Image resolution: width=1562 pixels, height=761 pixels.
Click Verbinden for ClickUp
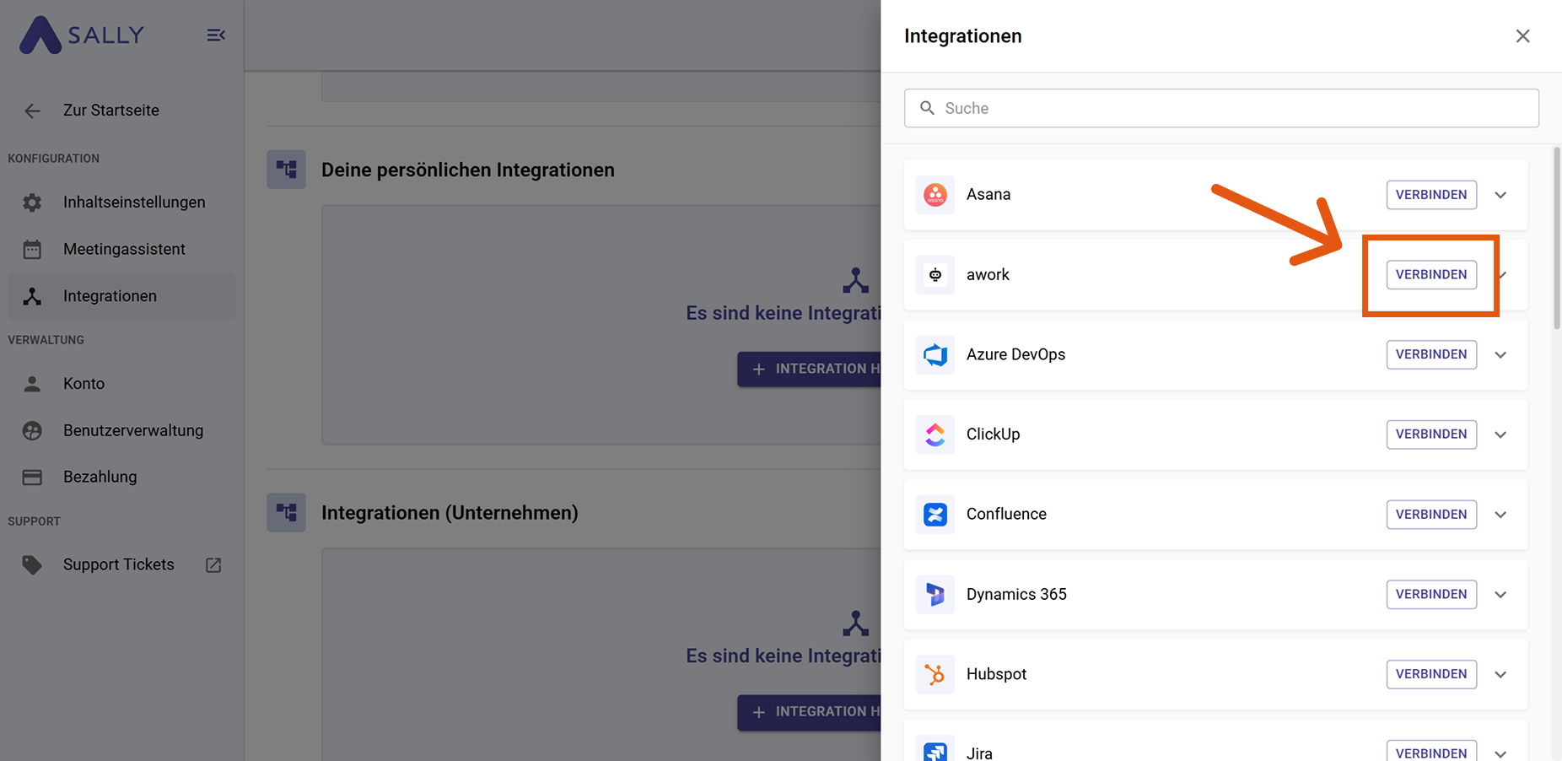[1430, 434]
